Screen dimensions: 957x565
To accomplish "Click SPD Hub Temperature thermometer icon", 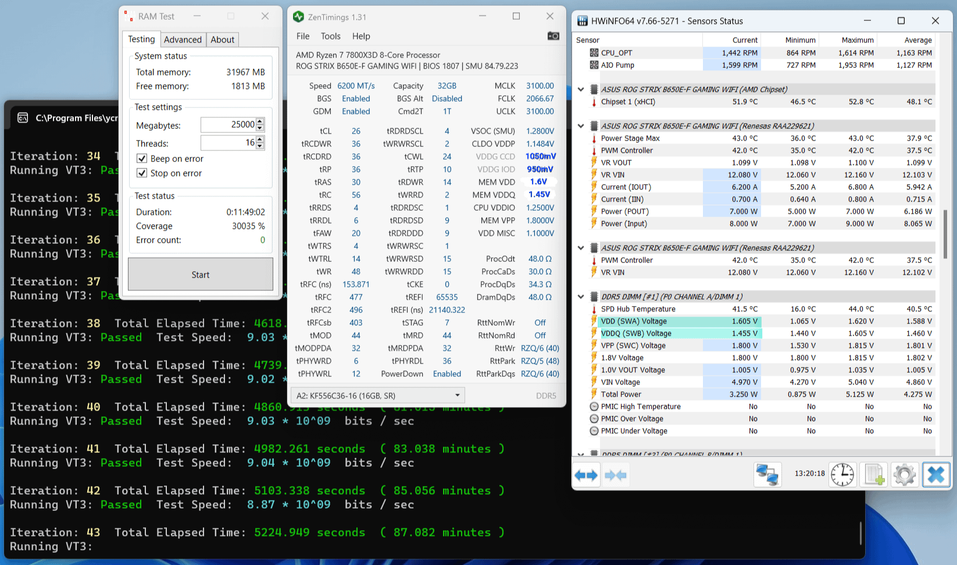I will [x=594, y=309].
